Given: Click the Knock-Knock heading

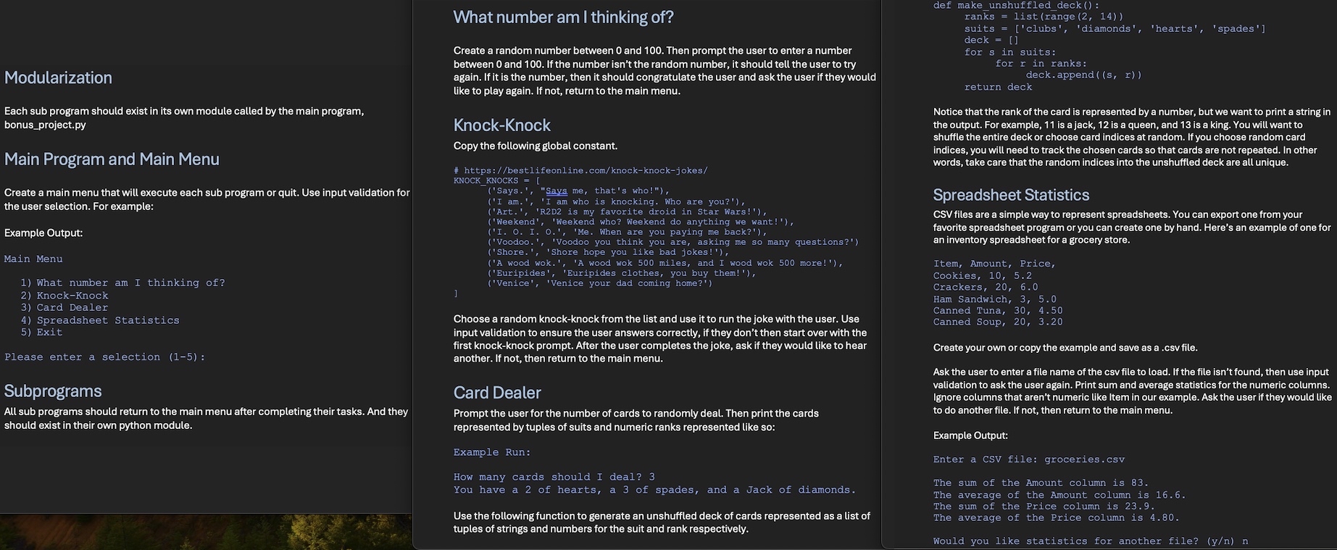Looking at the screenshot, I should (x=501, y=125).
